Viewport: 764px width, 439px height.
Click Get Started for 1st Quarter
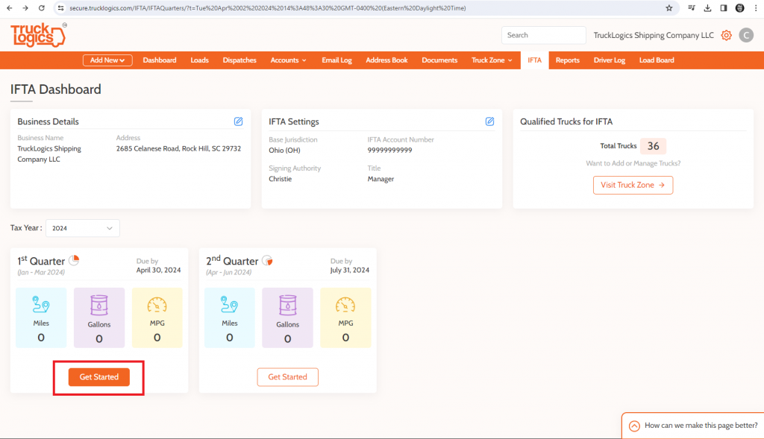point(99,376)
